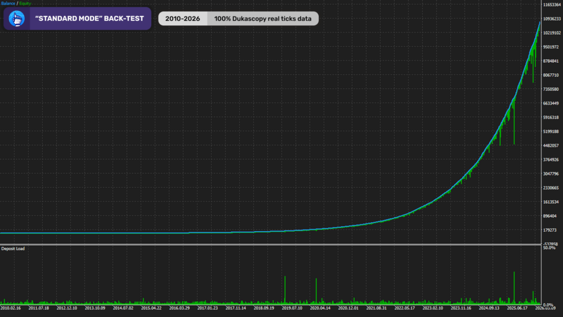Click the Balance legend label
Screen dimensions: 563x317
[8, 3]
